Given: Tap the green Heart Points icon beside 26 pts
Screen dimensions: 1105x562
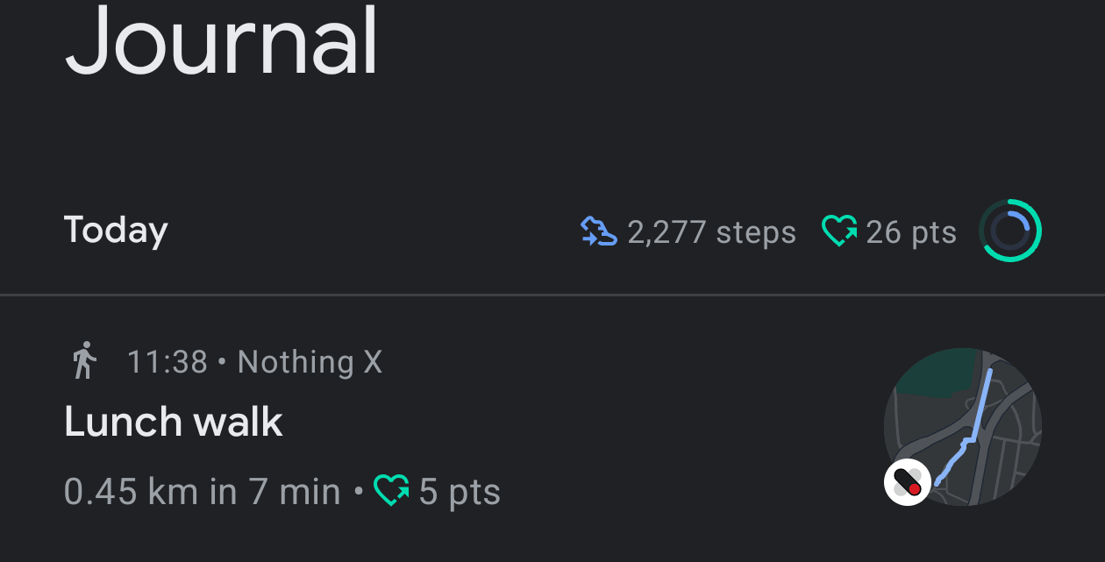Looking at the screenshot, I should (x=839, y=232).
